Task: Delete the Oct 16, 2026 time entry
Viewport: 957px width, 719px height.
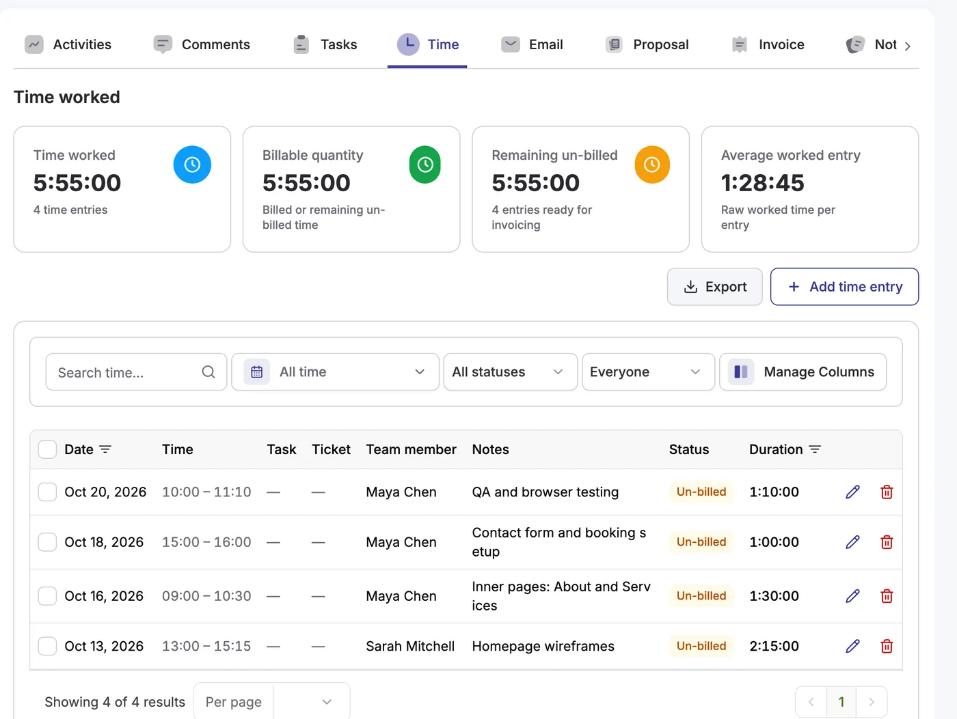Action: pyautogui.click(x=887, y=596)
